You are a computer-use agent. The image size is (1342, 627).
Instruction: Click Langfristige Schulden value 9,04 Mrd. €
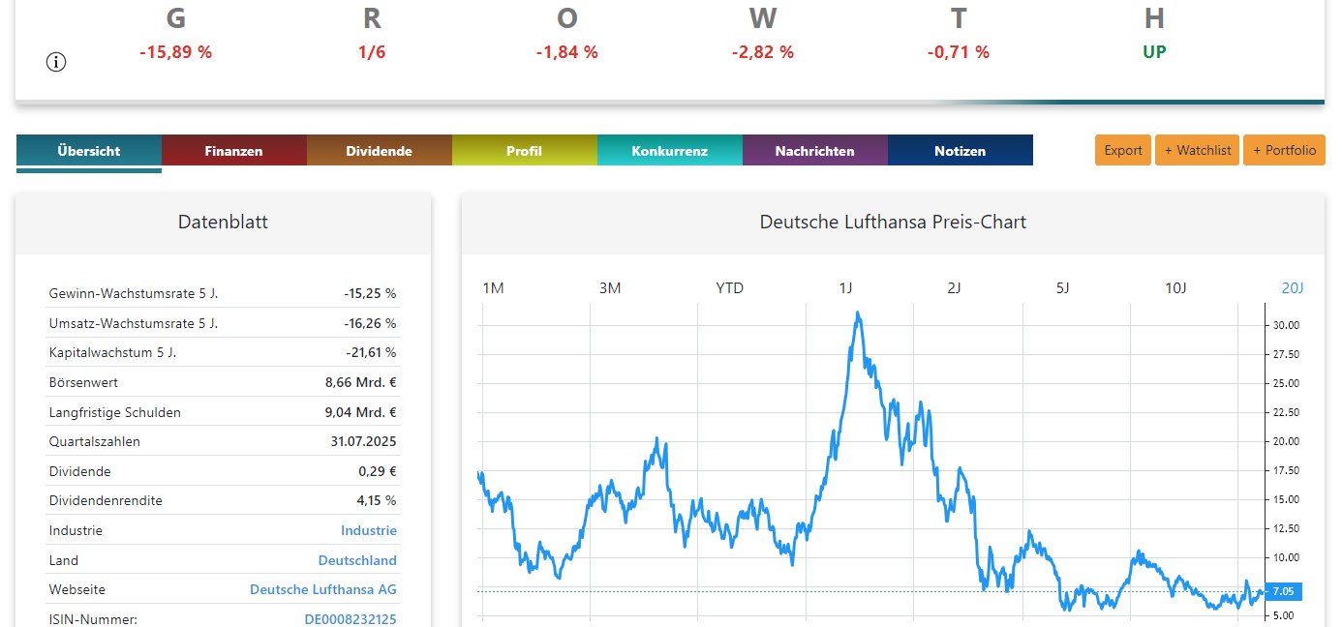click(x=361, y=412)
